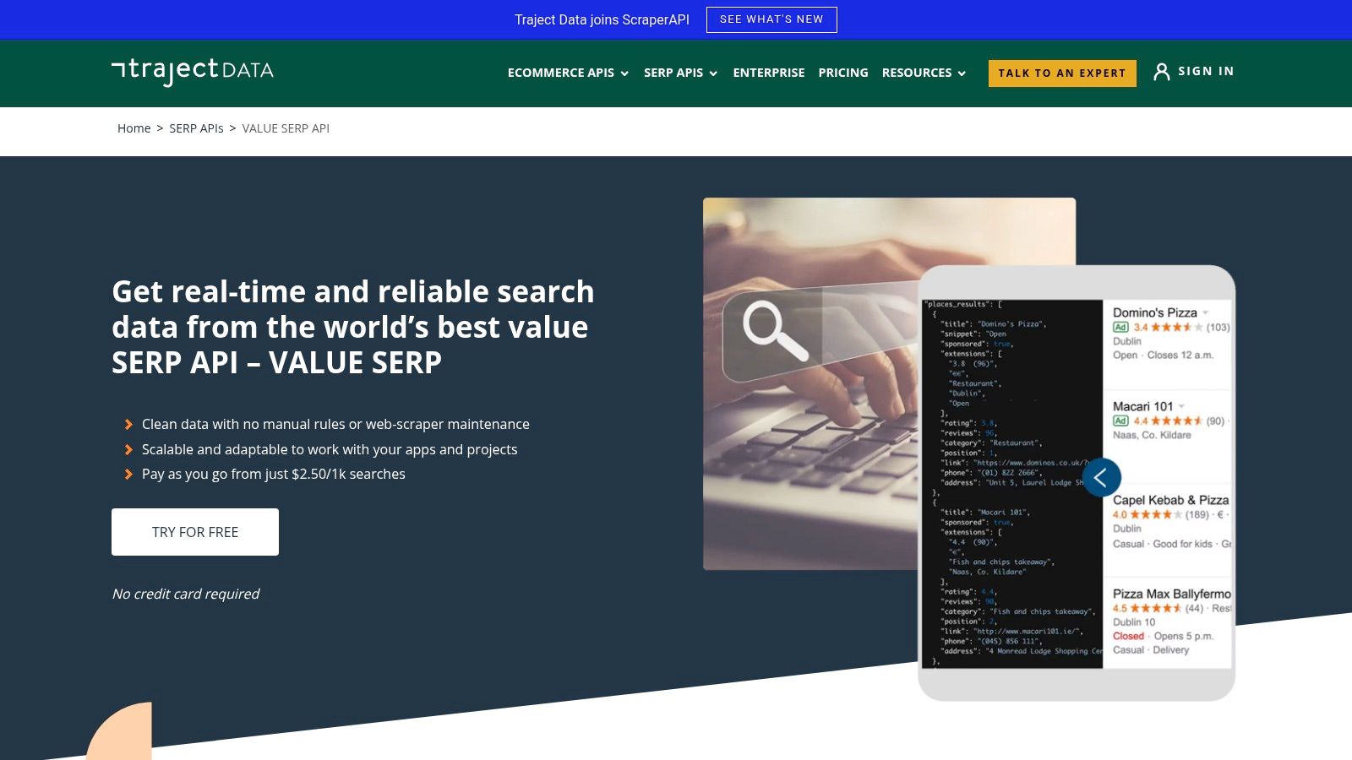Click the red Closed status on Pizza Max
This screenshot has width=1352, height=760.
pos(1128,636)
